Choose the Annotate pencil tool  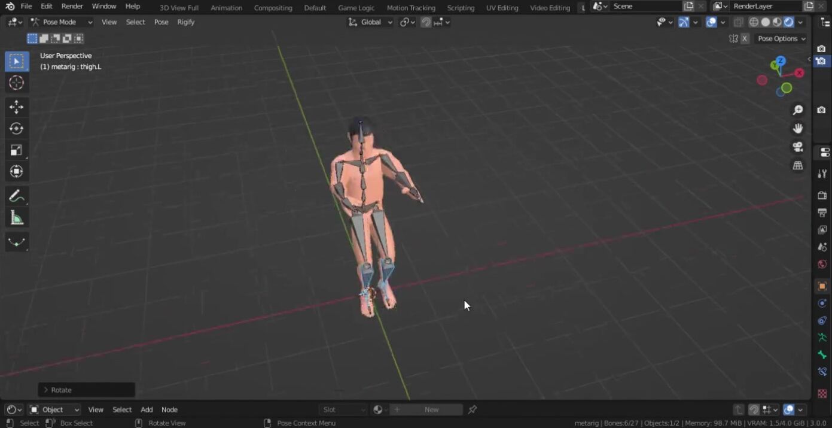[16, 196]
